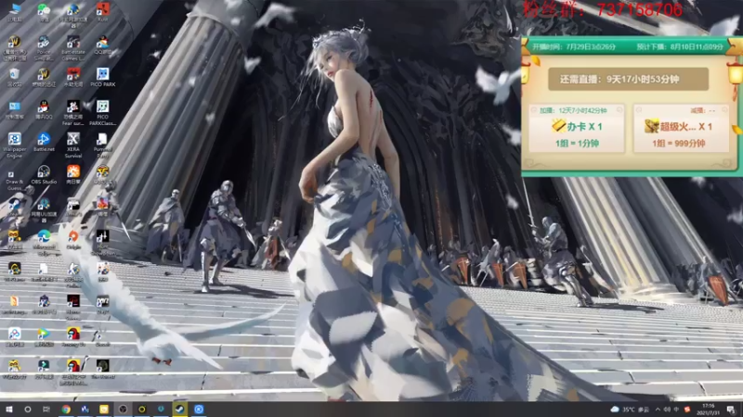Switch to Steam on the taskbar
The image size is (743, 417).
pyautogui.click(x=179, y=410)
